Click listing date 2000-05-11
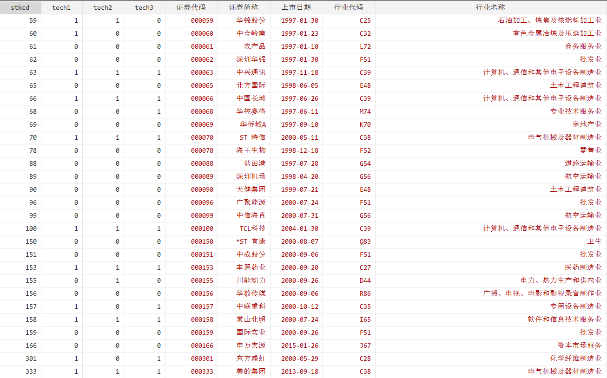Viewport: 607px width, 378px height. 300,137
